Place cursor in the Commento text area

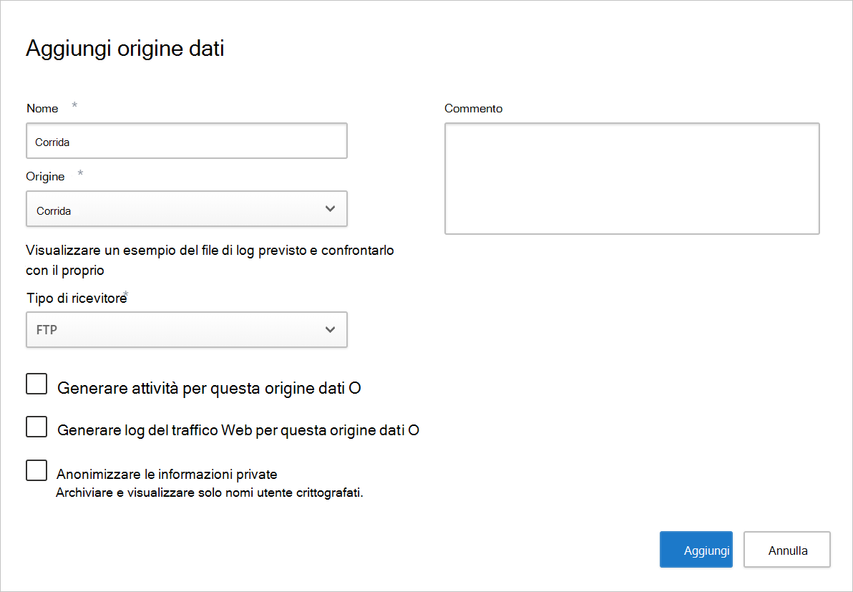click(632, 178)
